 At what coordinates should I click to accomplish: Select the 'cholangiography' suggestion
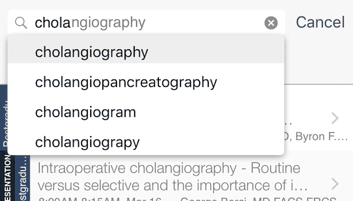[146, 52]
